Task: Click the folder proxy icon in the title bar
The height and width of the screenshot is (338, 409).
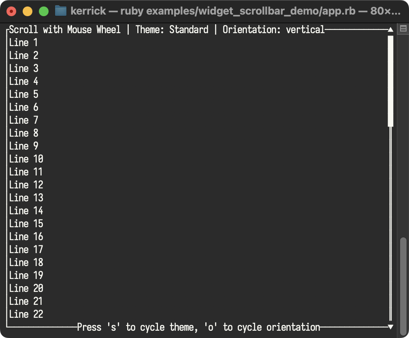Action: tap(61, 11)
